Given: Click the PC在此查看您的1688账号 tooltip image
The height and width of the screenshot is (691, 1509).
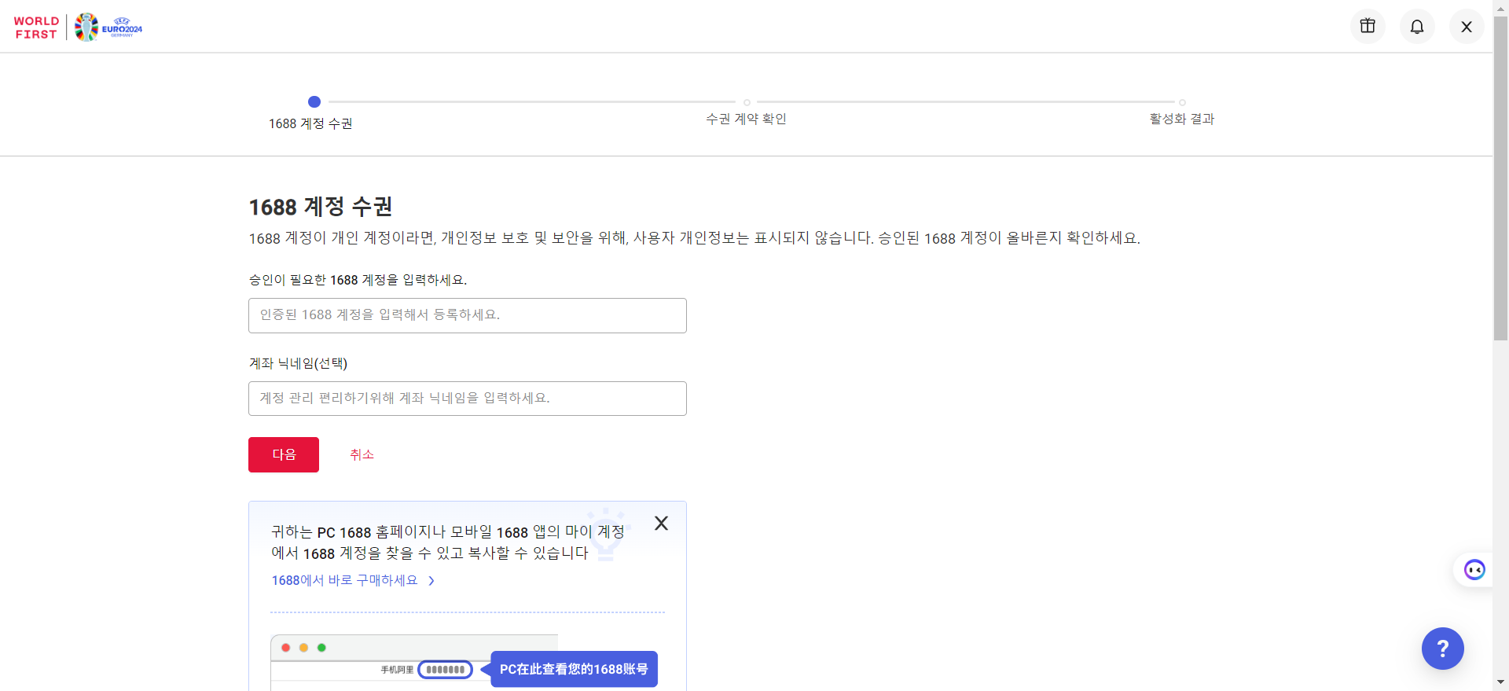Looking at the screenshot, I should coord(574,669).
